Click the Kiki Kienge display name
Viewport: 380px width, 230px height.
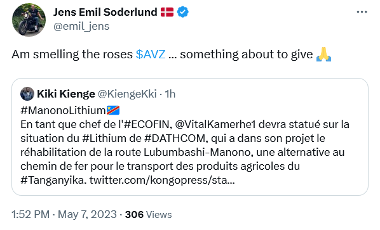[66, 94]
